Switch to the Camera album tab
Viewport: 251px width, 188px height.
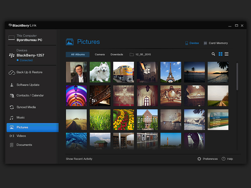(100, 55)
